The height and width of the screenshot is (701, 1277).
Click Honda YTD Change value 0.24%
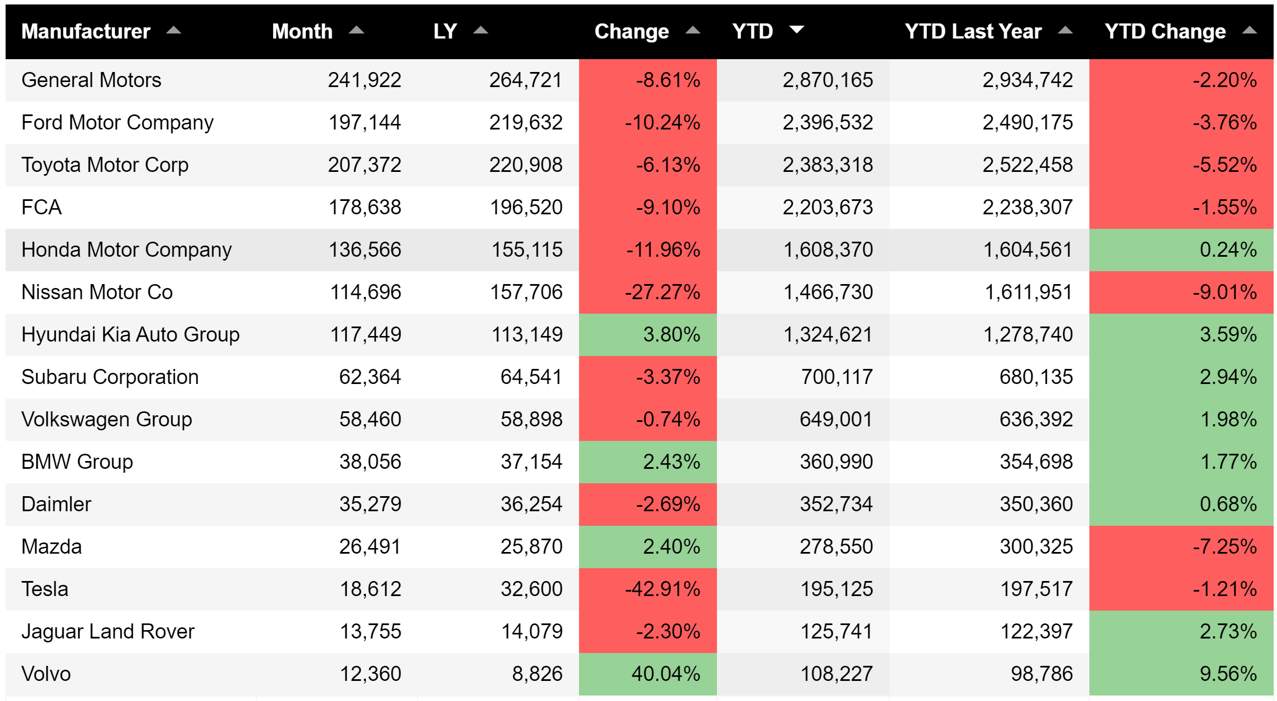click(x=1228, y=249)
